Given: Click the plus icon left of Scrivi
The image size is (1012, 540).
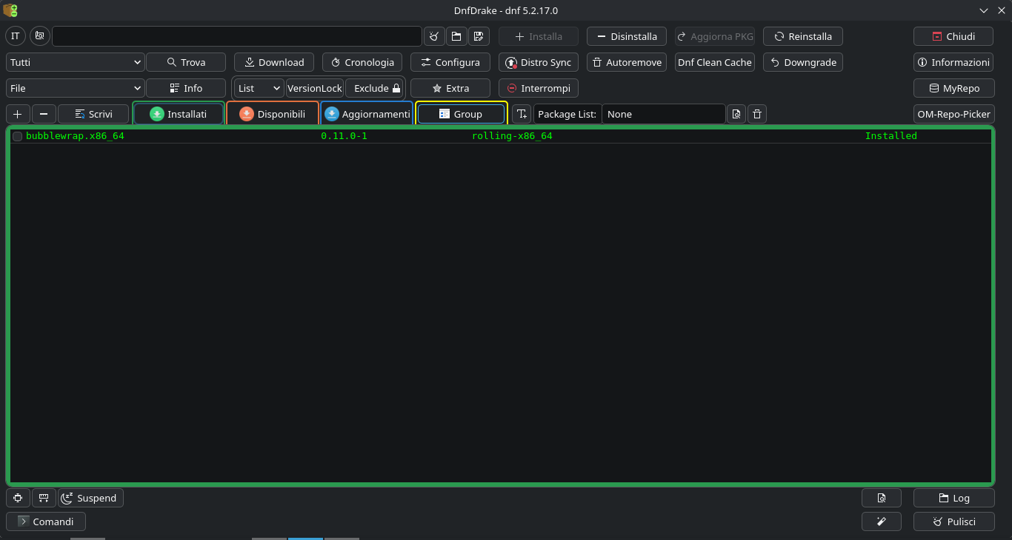Looking at the screenshot, I should pos(18,114).
